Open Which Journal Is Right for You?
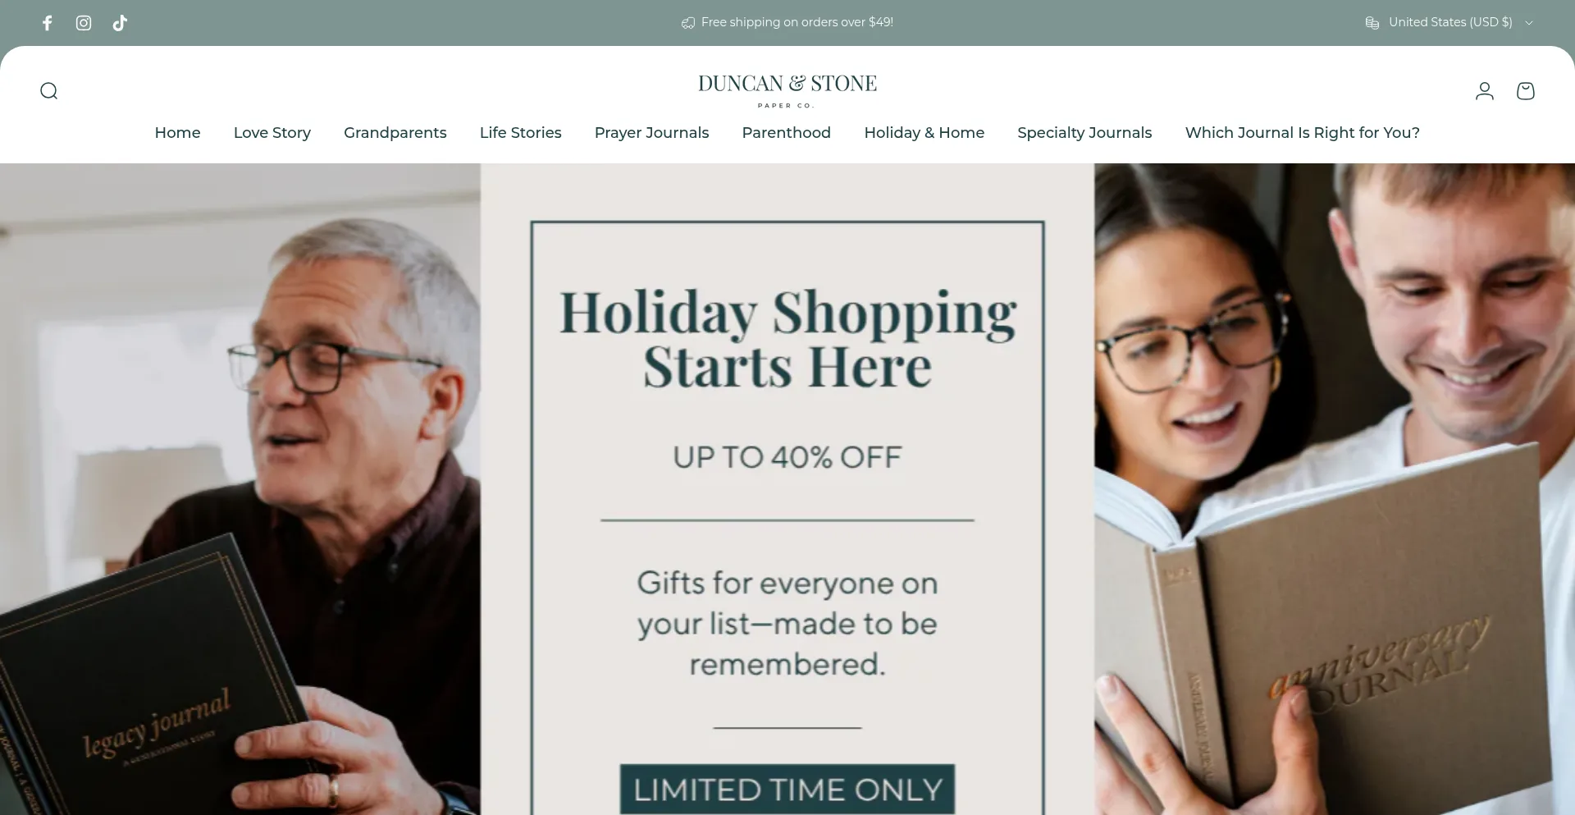 tap(1303, 133)
